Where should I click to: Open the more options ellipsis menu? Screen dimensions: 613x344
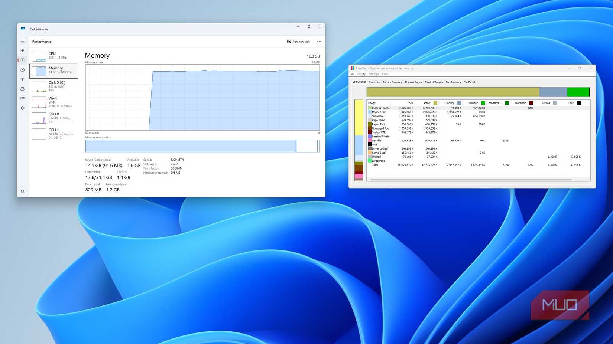tap(319, 41)
